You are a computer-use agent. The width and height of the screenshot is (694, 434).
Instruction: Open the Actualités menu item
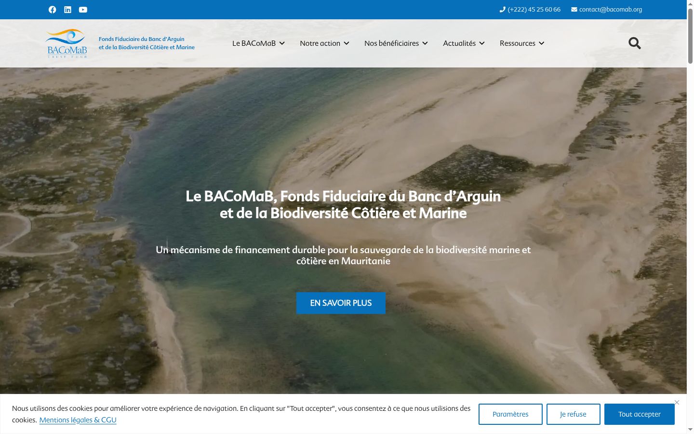[459, 43]
